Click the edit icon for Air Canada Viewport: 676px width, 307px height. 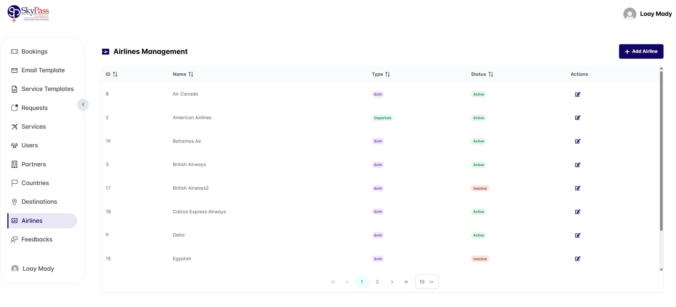click(577, 94)
